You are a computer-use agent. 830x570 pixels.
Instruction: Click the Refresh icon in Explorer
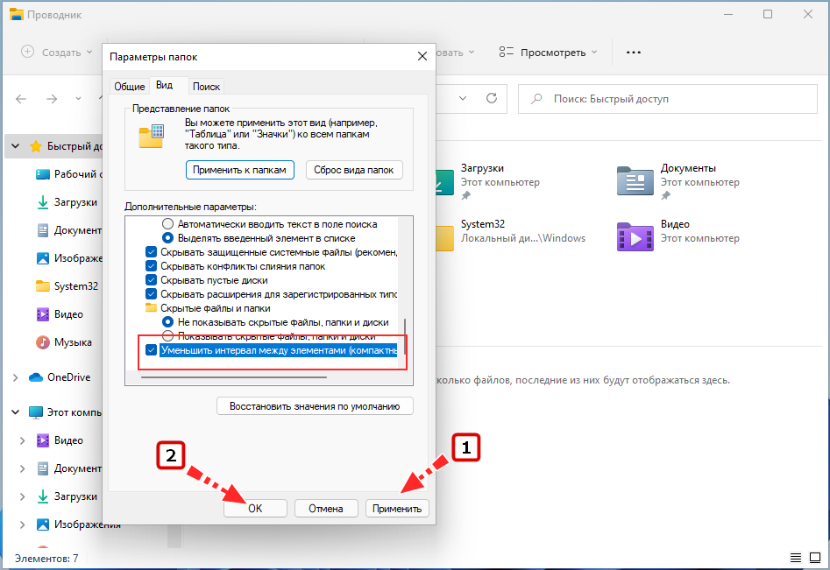(x=492, y=98)
